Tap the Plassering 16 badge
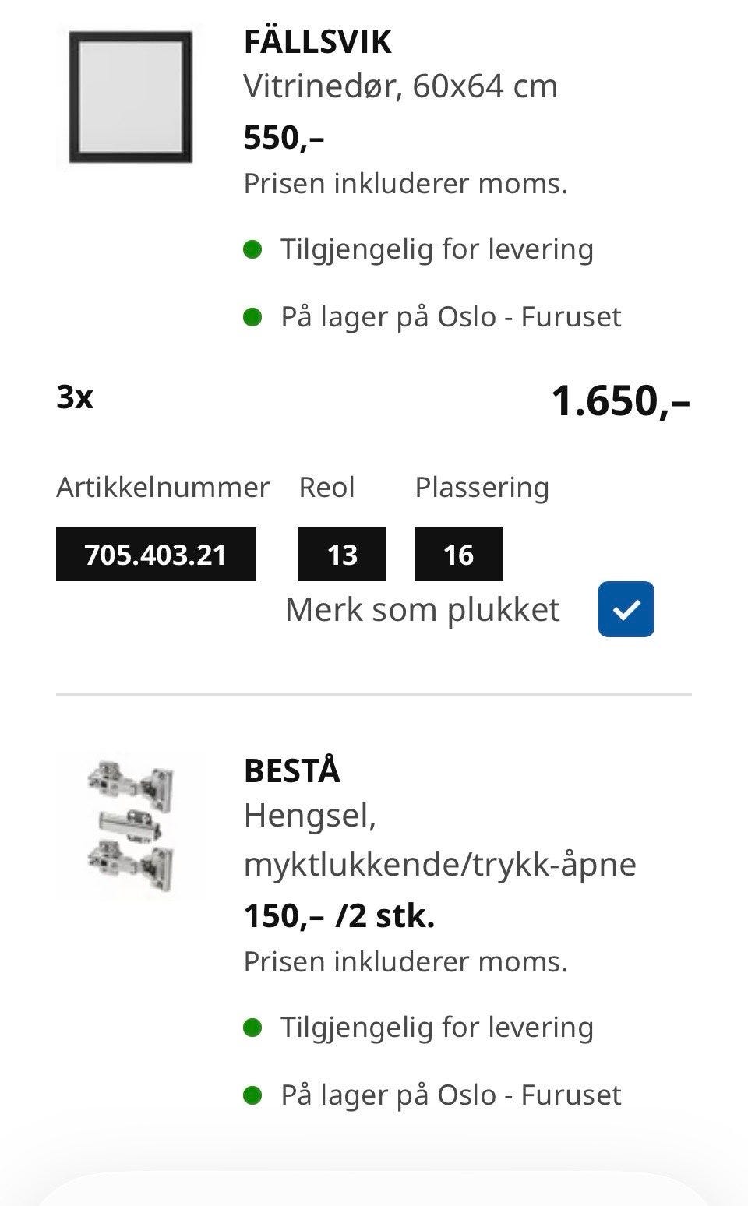The width and height of the screenshot is (748, 1206). 458,554
